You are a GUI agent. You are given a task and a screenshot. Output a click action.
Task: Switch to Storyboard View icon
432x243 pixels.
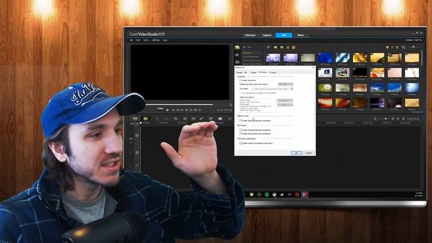(135, 119)
